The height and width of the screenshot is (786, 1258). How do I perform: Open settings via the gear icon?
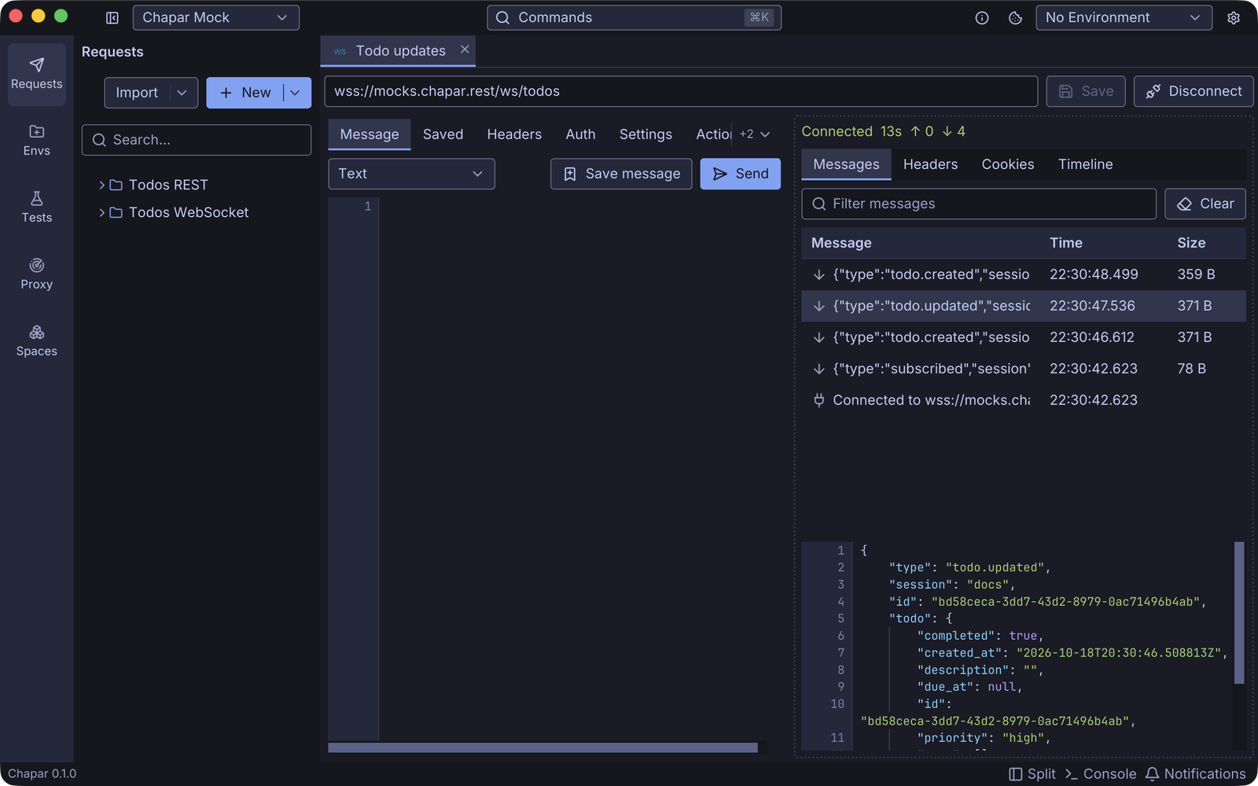[1234, 17]
